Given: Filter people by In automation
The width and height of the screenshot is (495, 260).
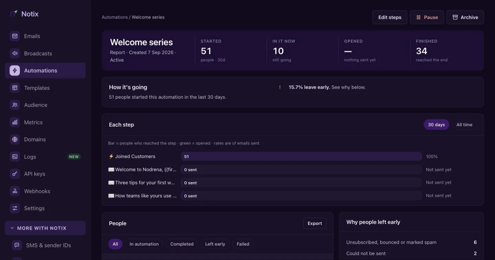Looking at the screenshot, I should click(144, 244).
